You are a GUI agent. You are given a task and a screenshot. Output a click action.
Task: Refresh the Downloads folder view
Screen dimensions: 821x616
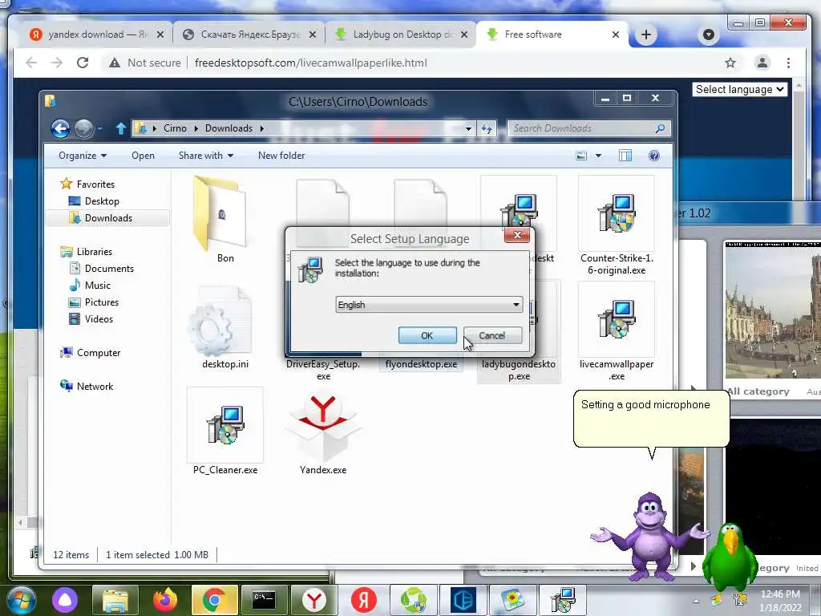coord(487,128)
